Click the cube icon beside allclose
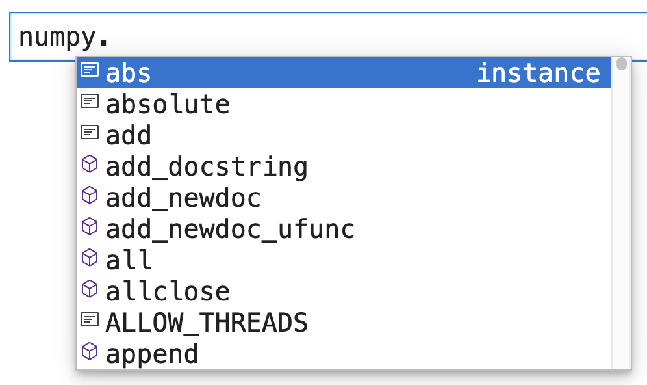This screenshot has height=385, width=647. [89, 289]
